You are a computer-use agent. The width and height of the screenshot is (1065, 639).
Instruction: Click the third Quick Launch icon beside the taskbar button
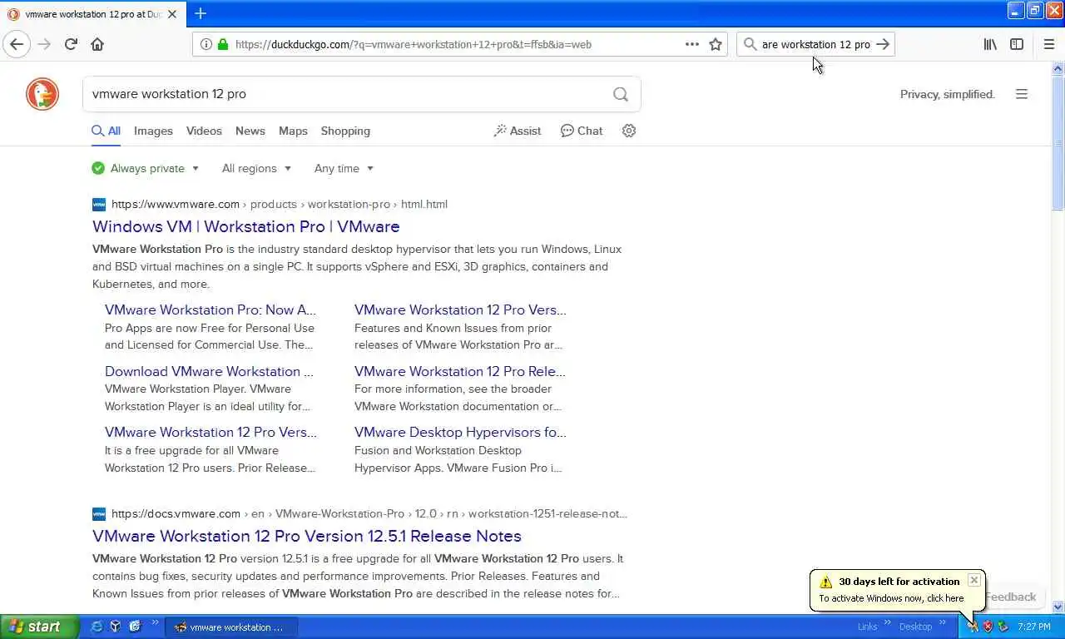[135, 627]
